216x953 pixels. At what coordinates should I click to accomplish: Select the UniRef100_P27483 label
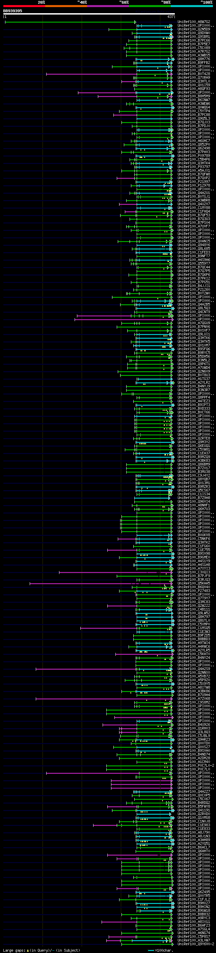(x=194, y=591)
